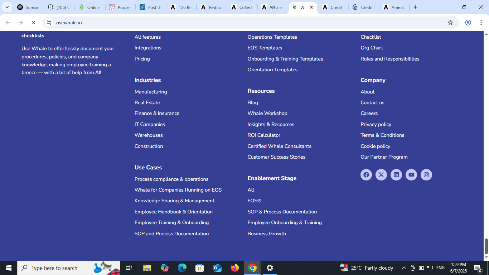Open the Pricing link
The image size is (489, 275).
142,59
